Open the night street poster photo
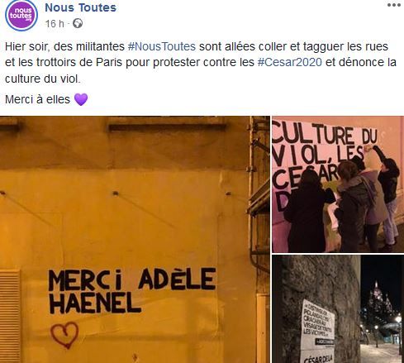 tap(338, 309)
